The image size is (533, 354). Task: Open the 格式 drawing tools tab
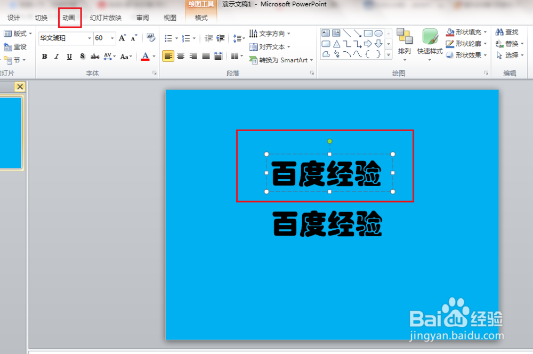pyautogui.click(x=201, y=18)
